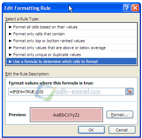Select 'Format only cells that contain' rule
Viewport: 142px width, 138px height.
point(71,34)
